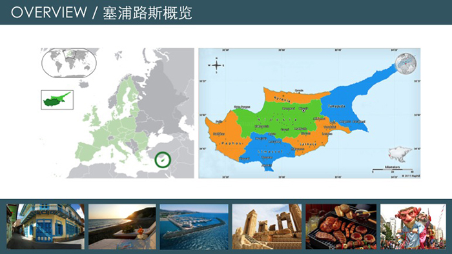
Task: Click the world locator map inset
Action: pyautogui.click(x=69, y=63)
